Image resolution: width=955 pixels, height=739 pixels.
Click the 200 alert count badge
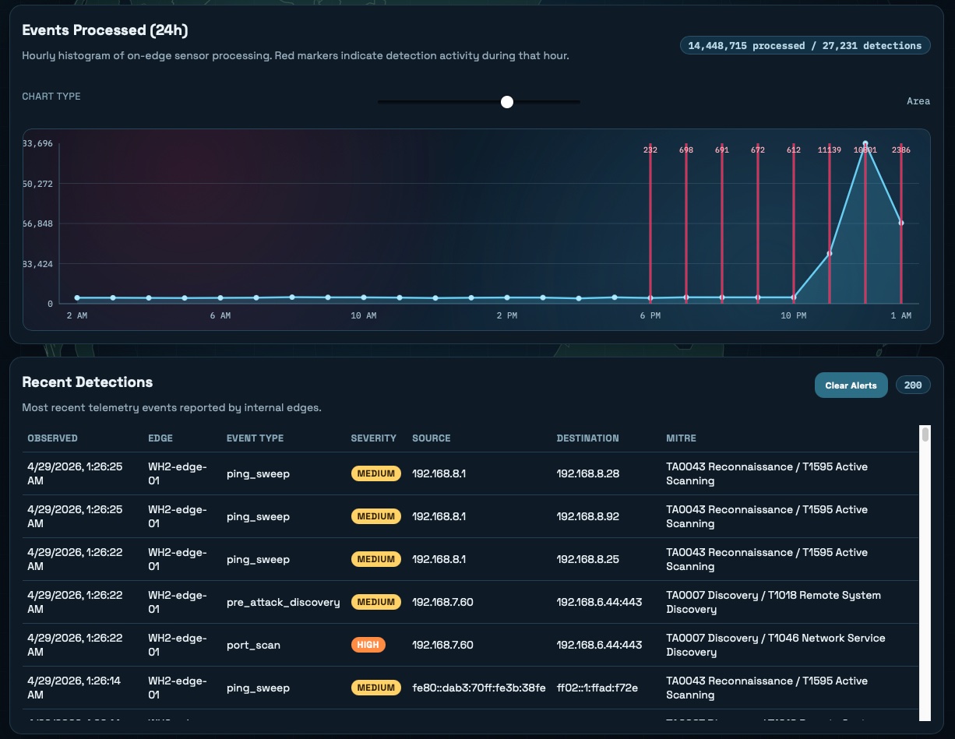point(913,385)
